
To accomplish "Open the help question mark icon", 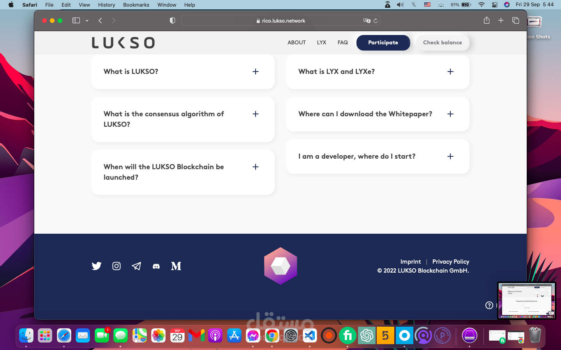I will pyautogui.click(x=489, y=305).
